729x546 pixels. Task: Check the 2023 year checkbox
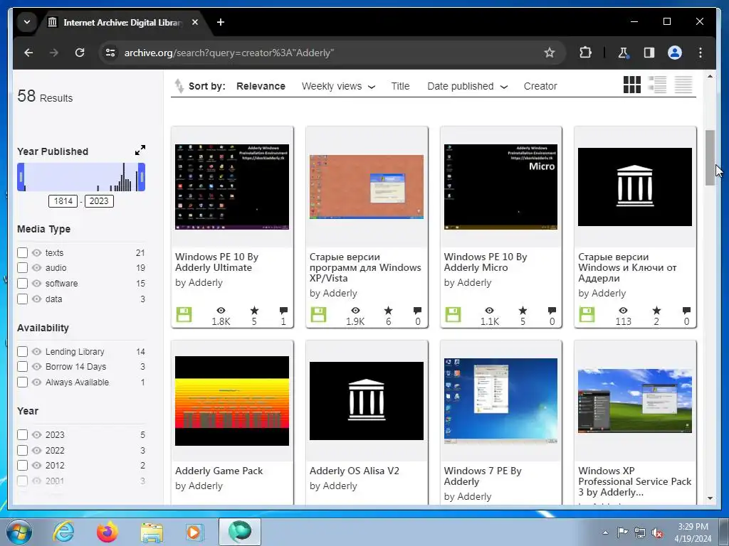click(x=22, y=434)
